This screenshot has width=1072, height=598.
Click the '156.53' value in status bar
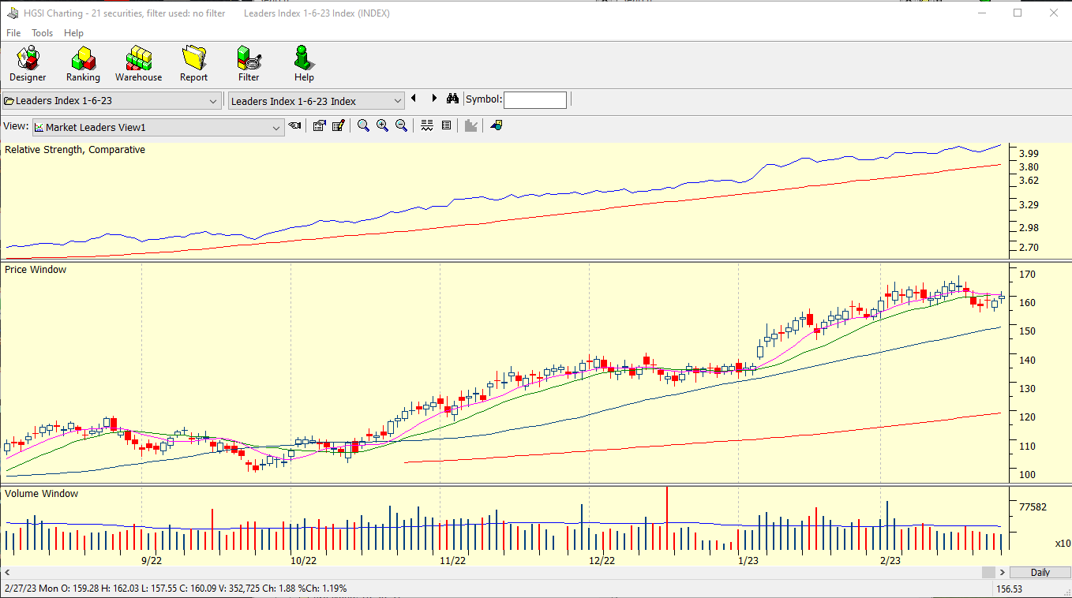click(x=1010, y=589)
